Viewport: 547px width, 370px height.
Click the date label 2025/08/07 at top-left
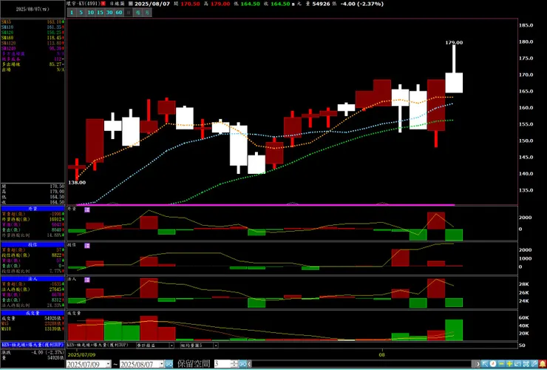point(33,10)
